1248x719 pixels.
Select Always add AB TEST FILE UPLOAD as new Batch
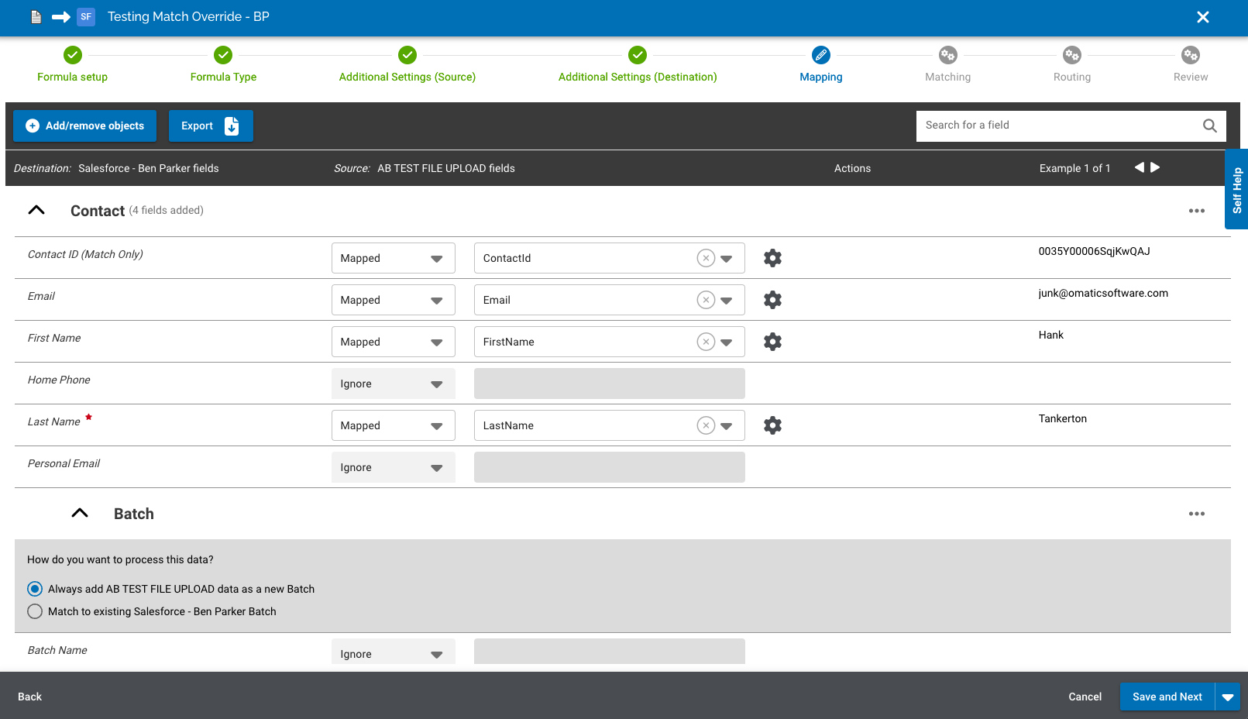pos(35,588)
